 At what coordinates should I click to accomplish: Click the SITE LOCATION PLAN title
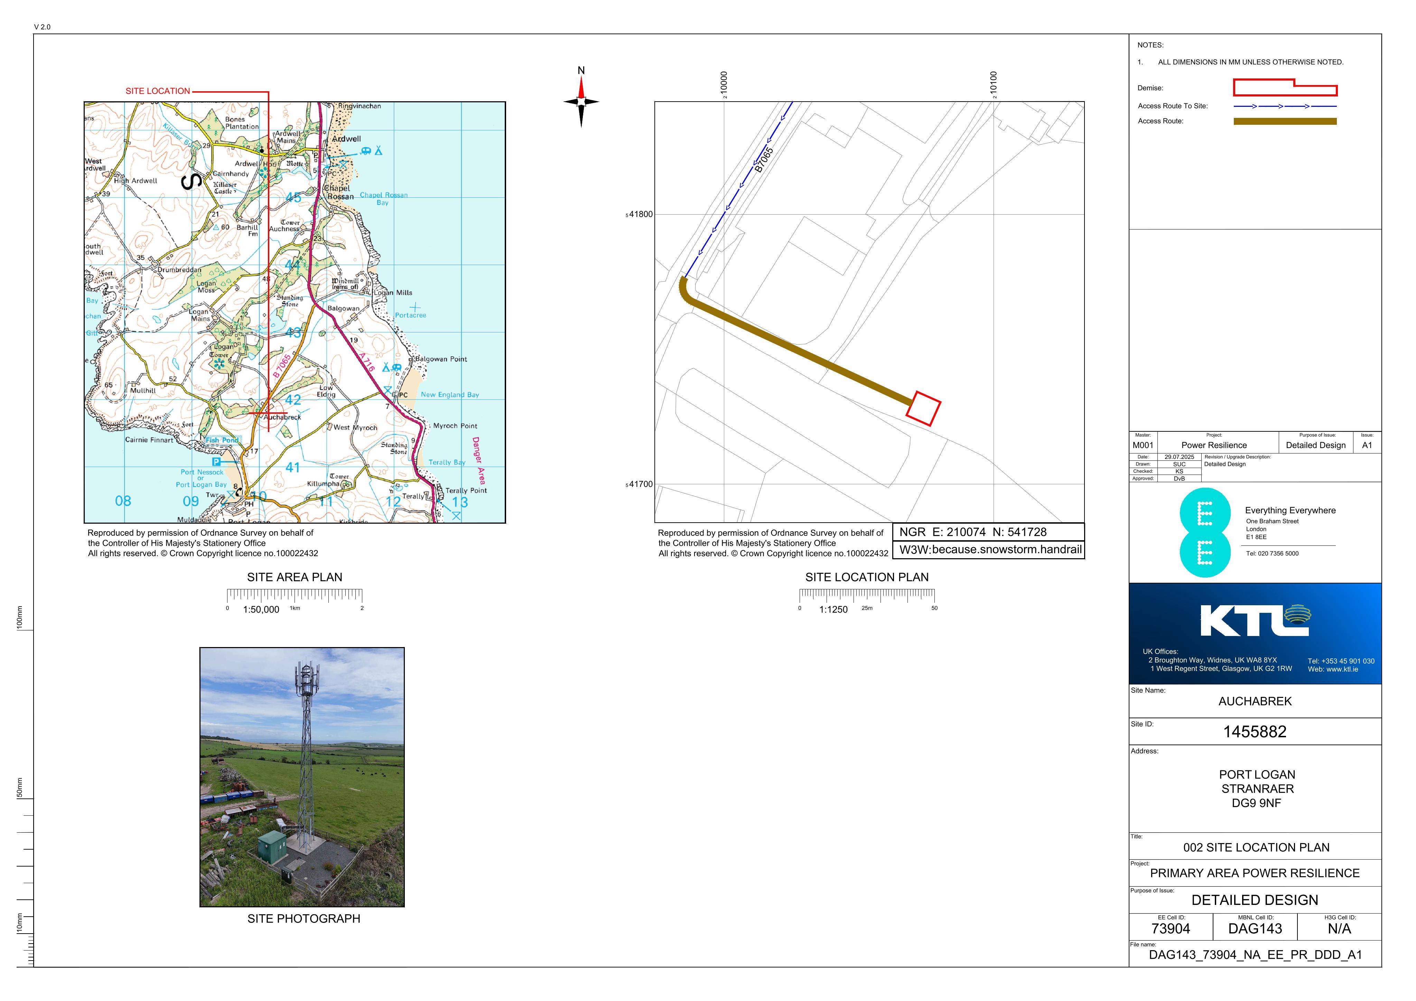866,577
